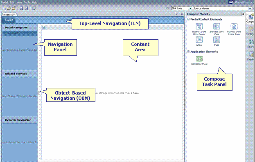This screenshot has width=255, height=162.
Task: Open the Search task panel button
Action: coord(250,43)
